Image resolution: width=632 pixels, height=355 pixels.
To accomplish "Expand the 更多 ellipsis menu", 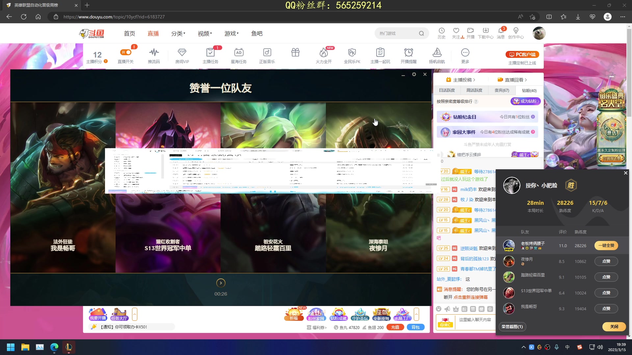I will 465,53.
